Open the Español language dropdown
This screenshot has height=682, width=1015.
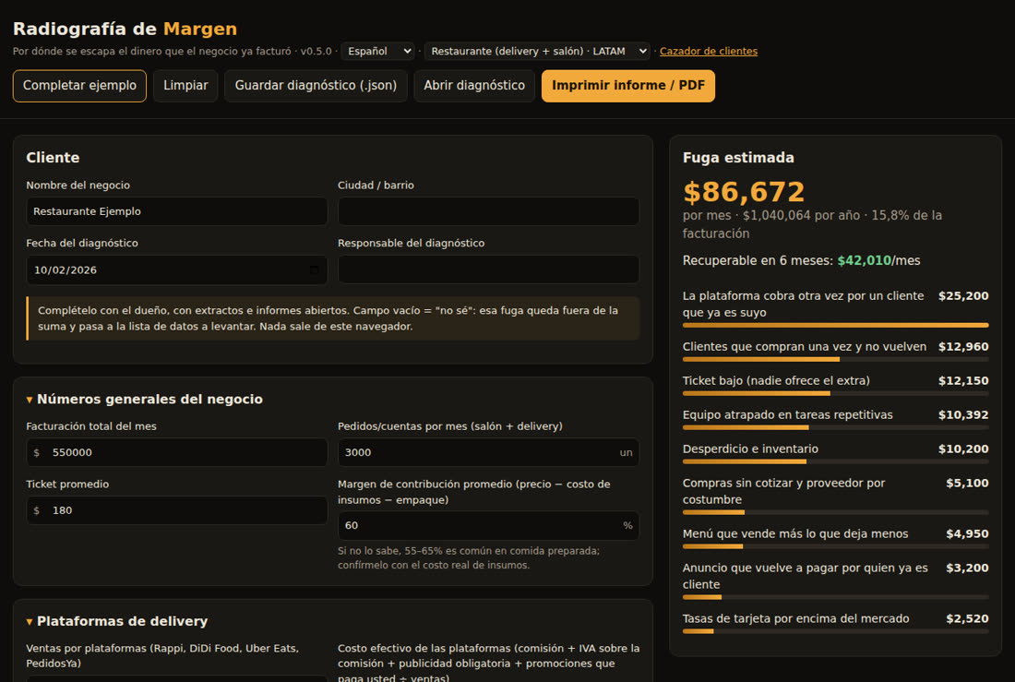pyautogui.click(x=378, y=51)
